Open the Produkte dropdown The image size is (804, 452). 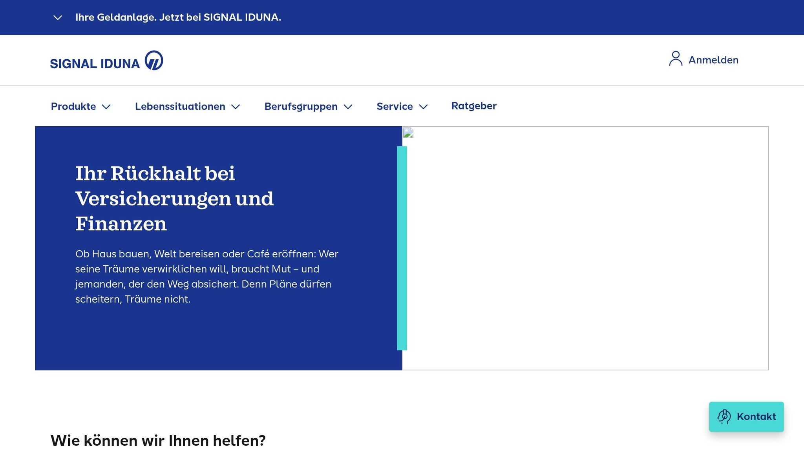pyautogui.click(x=80, y=106)
